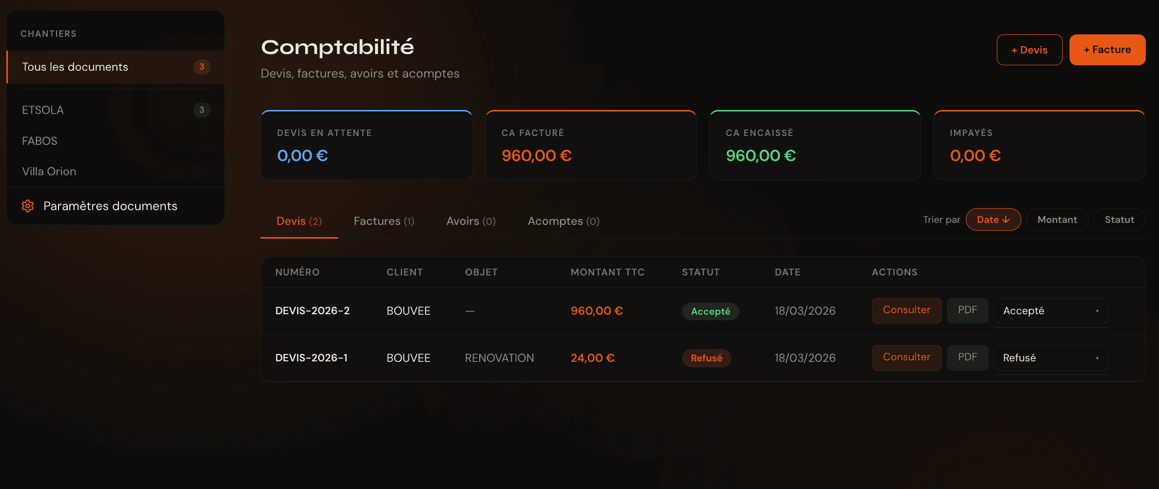This screenshot has height=489, width=1159.
Task: Sort documents by Montant
Action: [x=1057, y=219]
